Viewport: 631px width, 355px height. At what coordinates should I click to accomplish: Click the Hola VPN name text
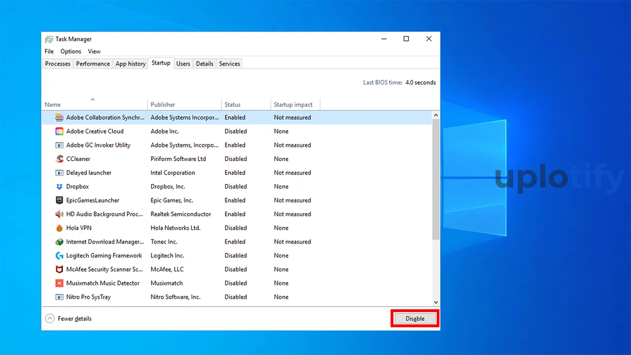pyautogui.click(x=79, y=228)
